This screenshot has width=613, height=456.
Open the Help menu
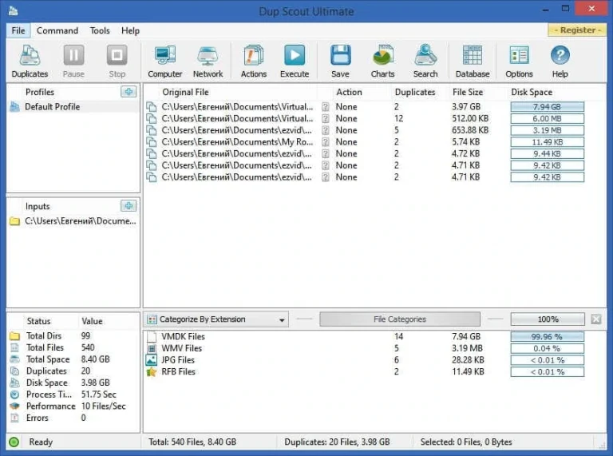[130, 30]
